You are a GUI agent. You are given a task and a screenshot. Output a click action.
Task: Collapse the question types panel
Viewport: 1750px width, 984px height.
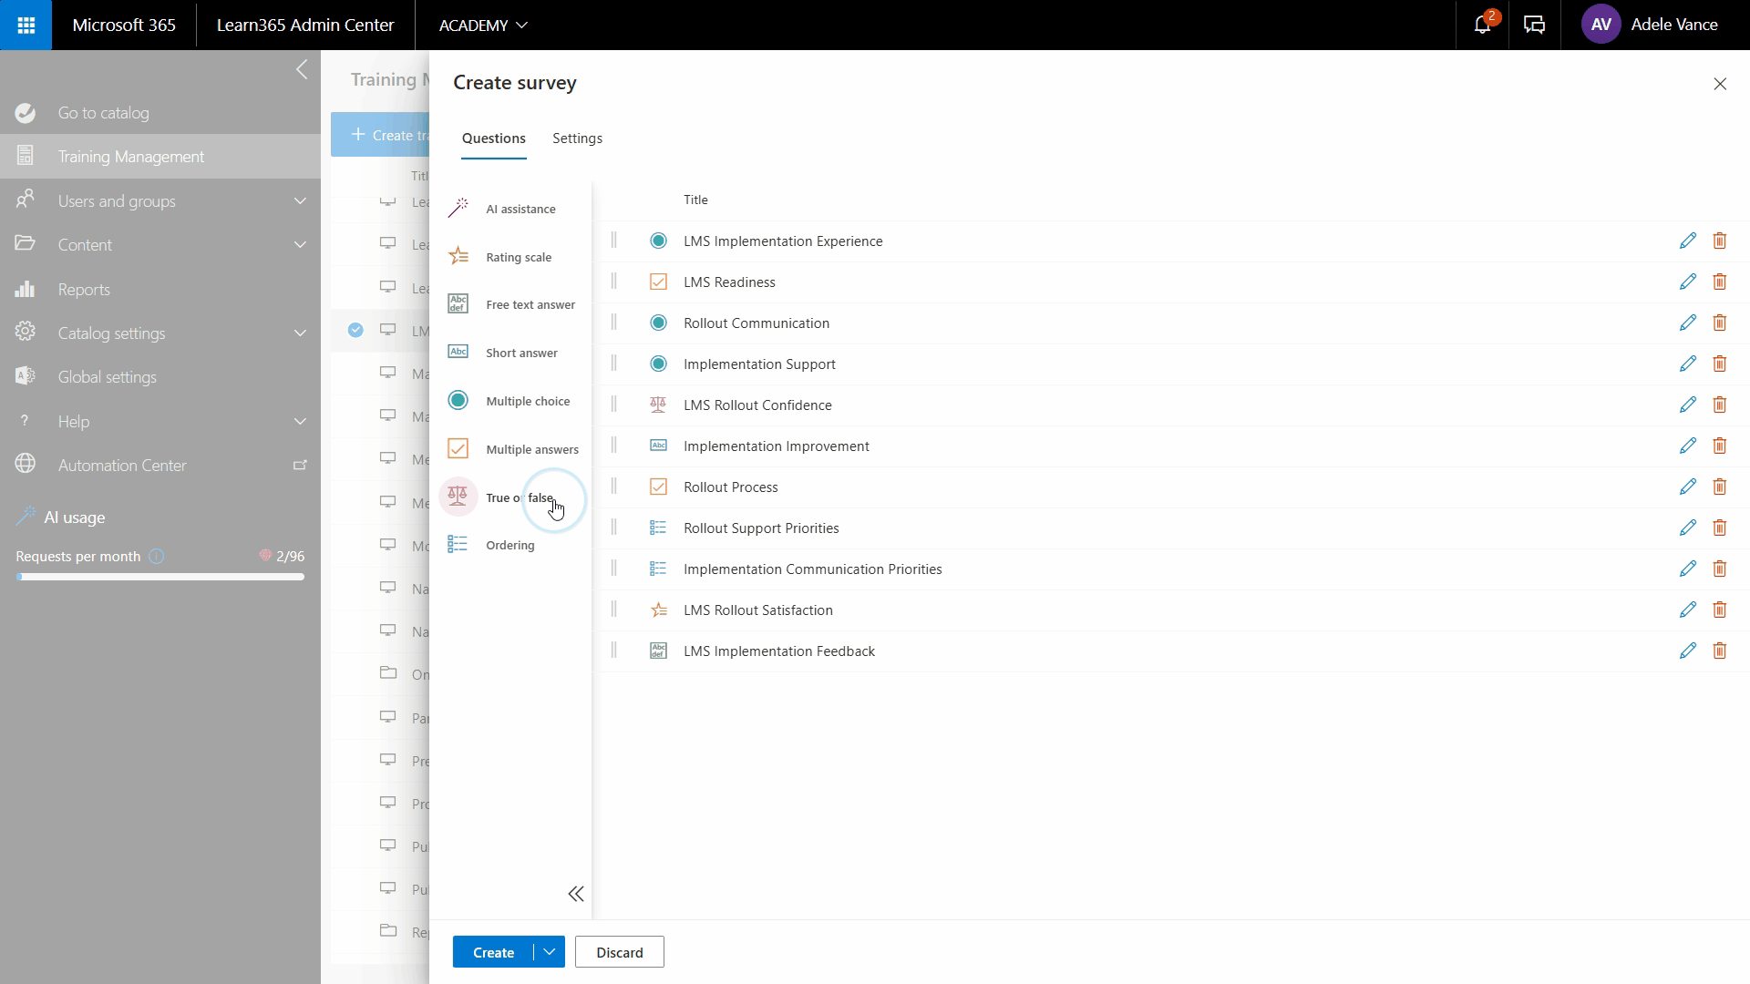576,894
